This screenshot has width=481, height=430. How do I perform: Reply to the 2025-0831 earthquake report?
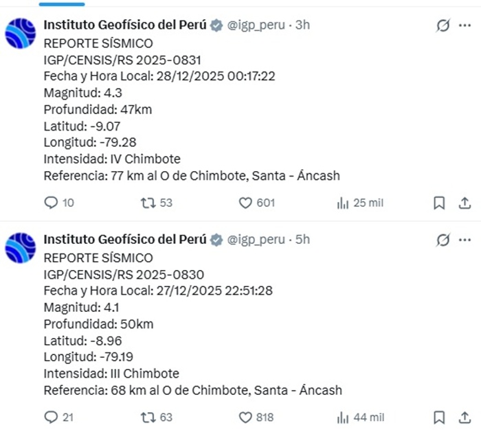(51, 203)
